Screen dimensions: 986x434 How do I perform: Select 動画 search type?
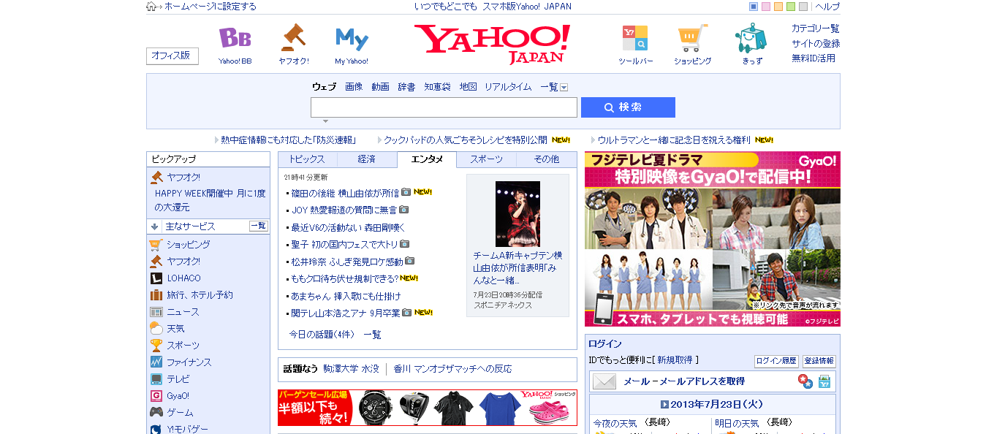coord(380,87)
